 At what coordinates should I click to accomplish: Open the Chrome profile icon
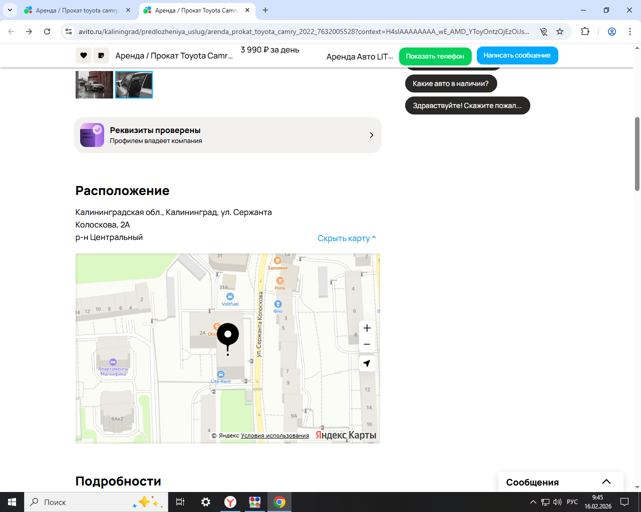[612, 31]
